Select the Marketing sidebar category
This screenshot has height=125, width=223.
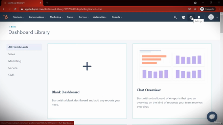[15, 61]
